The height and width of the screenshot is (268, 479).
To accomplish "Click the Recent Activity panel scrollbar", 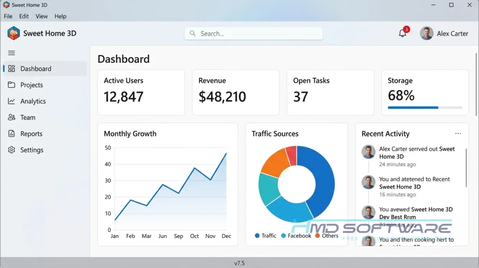I will tap(466, 168).
